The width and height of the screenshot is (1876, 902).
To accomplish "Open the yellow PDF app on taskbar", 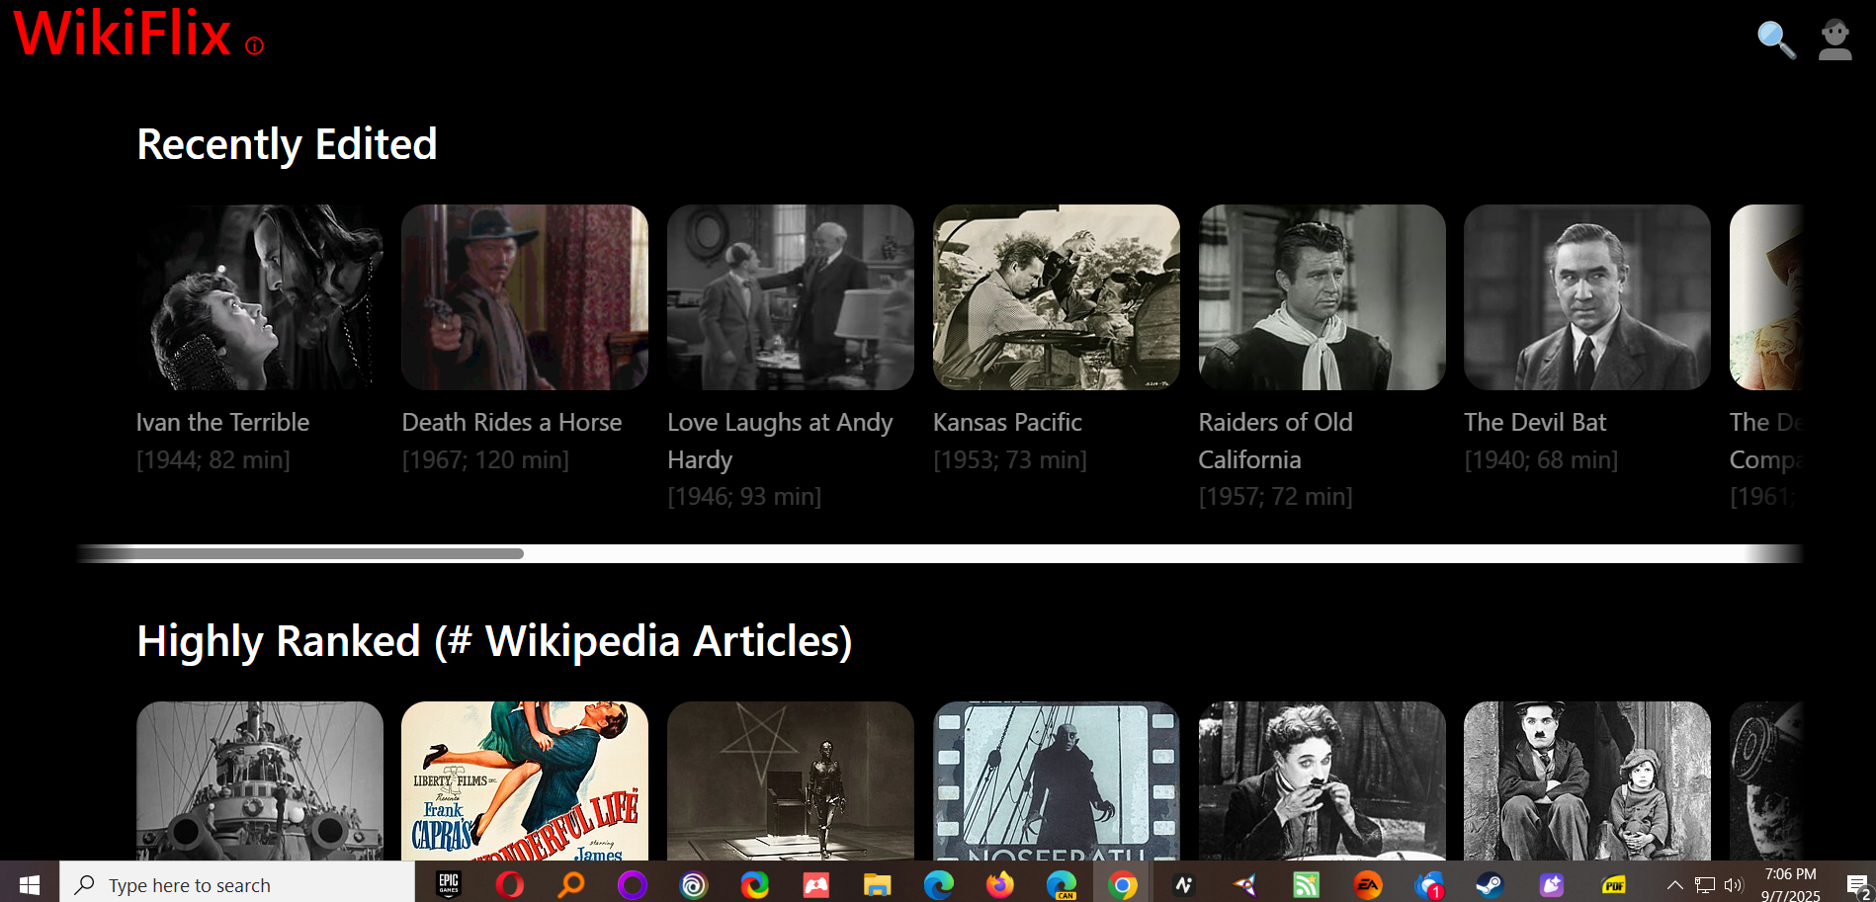I will [x=1613, y=884].
